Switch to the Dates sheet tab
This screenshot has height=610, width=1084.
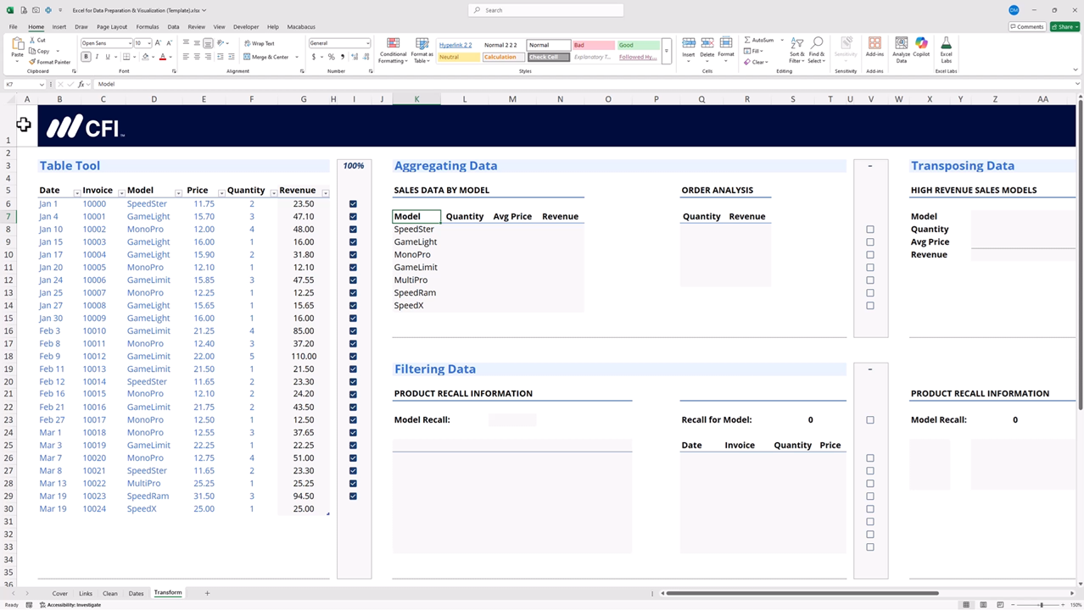click(x=136, y=593)
